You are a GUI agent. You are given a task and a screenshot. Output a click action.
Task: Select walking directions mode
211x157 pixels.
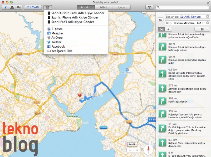click(168, 29)
